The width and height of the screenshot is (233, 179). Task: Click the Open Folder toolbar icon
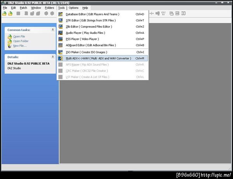(x=10, y=14)
